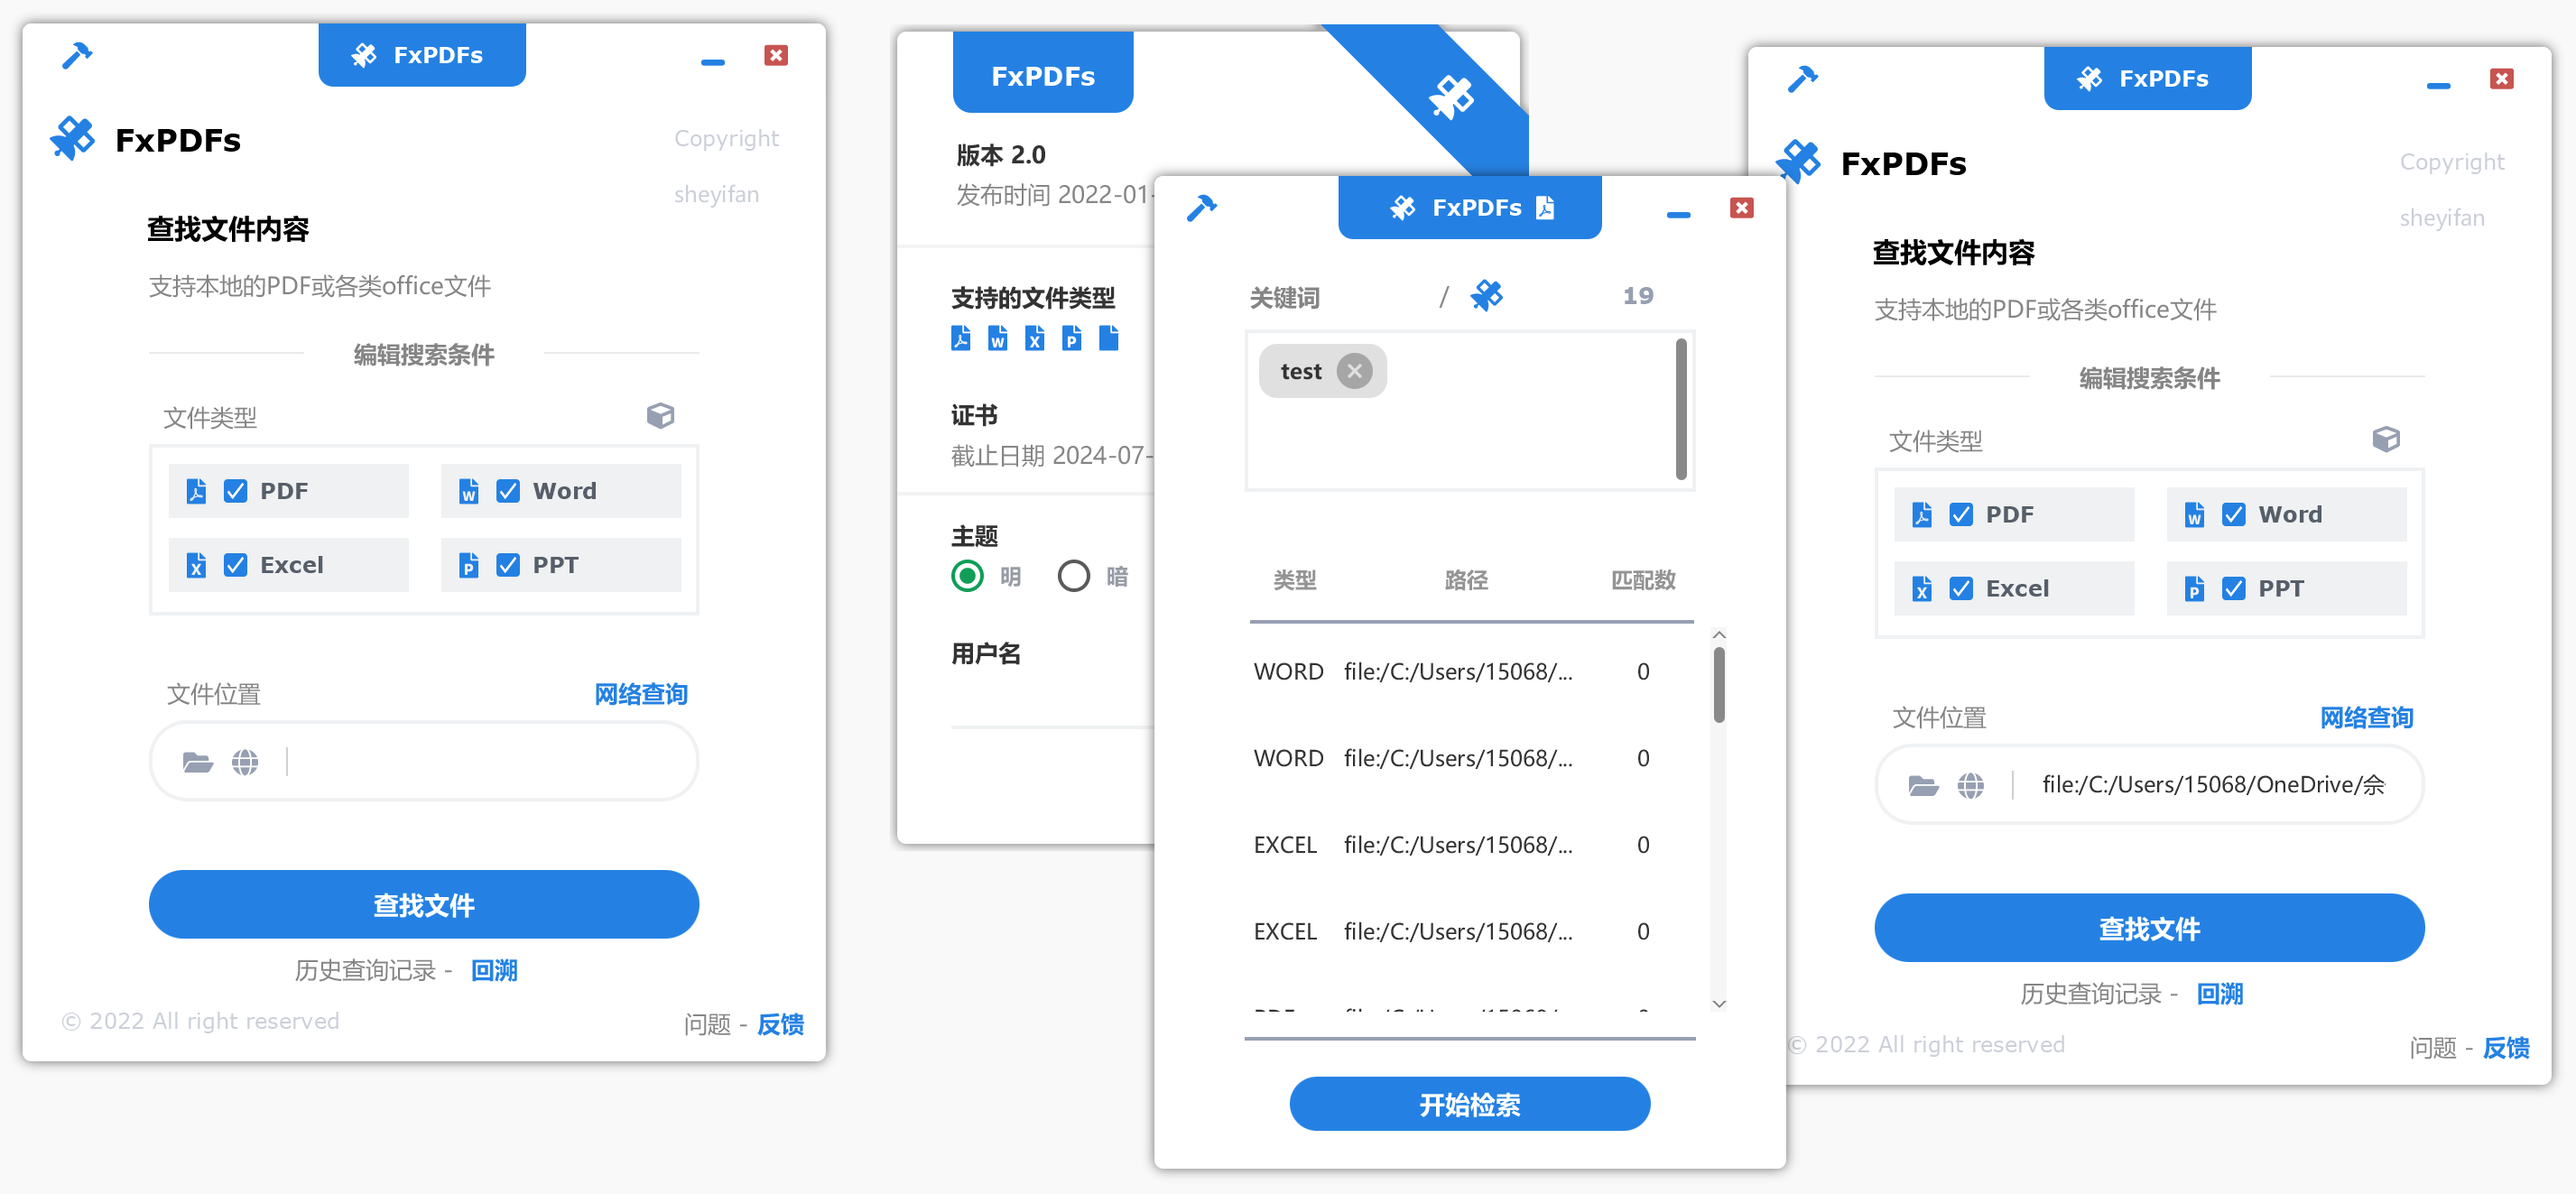This screenshot has height=1194, width=2576.
Task: Click the results list scrollbar thumb
Action: pos(1718,685)
